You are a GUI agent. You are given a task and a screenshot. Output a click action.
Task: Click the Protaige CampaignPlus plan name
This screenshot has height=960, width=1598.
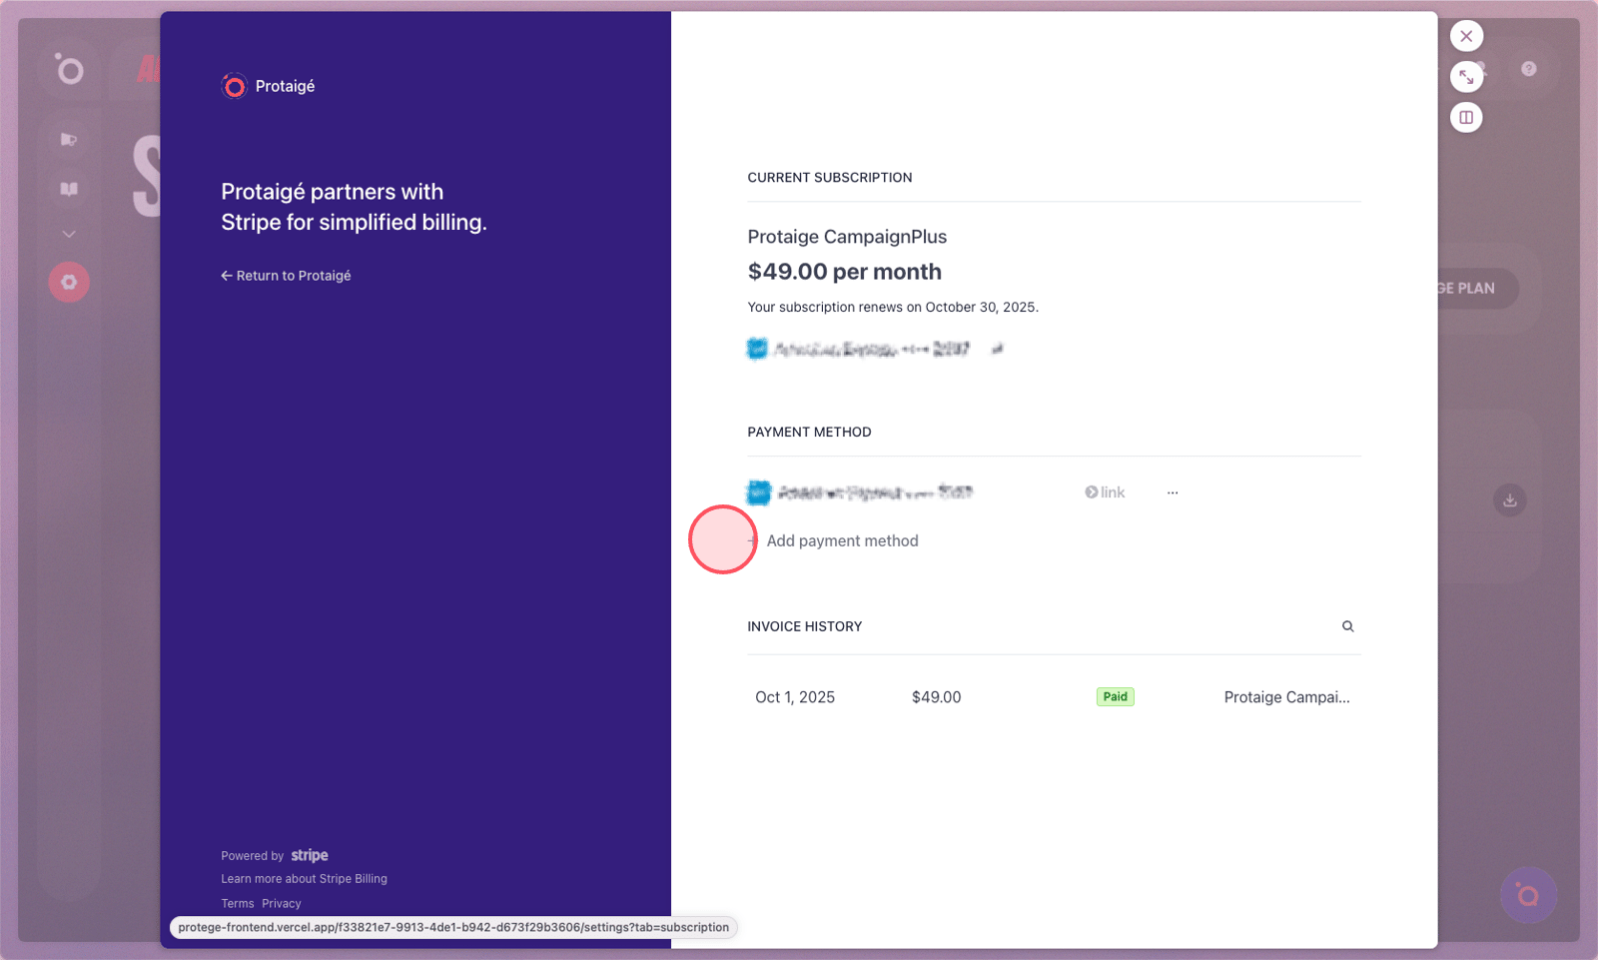(x=847, y=237)
